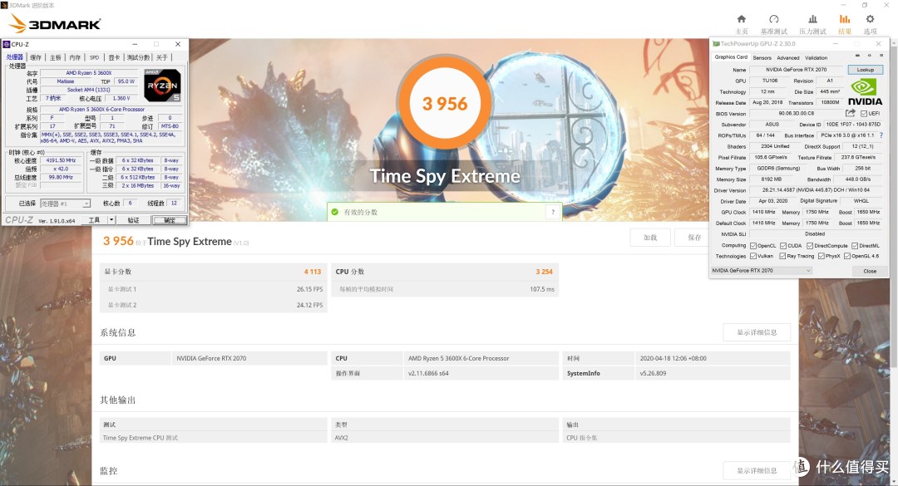This screenshot has height=486, width=898.
Task: Open the 3DMark home (主页) page
Action: (741, 24)
